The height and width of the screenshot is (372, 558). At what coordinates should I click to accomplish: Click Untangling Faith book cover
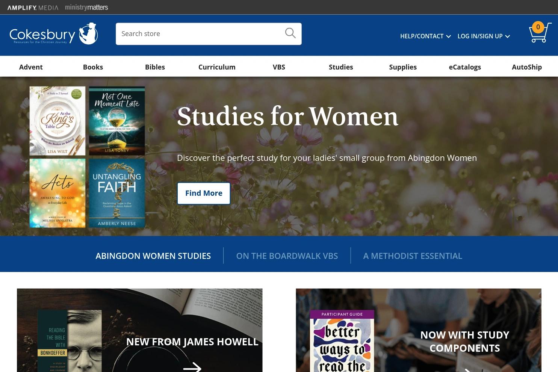117,193
